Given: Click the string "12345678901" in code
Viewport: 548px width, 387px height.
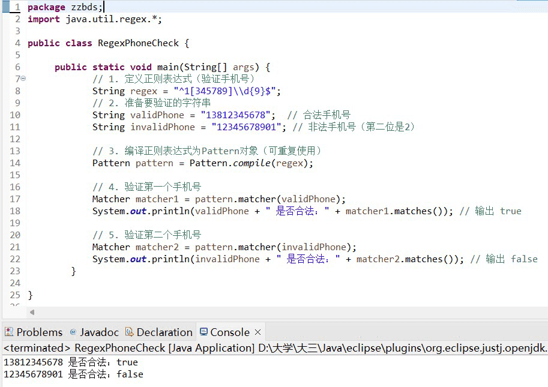Looking at the screenshot, I should pyautogui.click(x=247, y=127).
